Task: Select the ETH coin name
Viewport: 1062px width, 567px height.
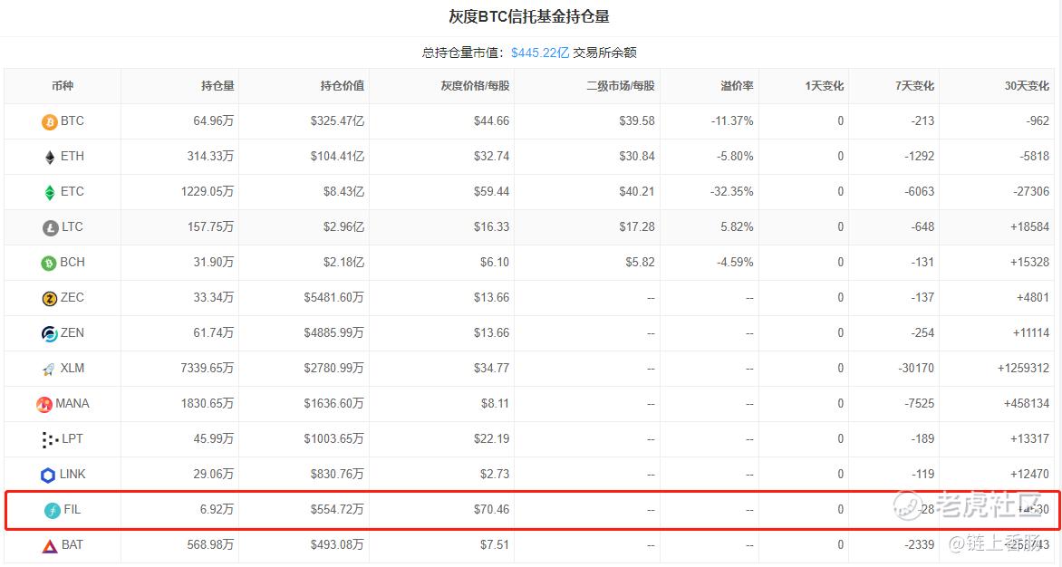Action: click(x=72, y=157)
